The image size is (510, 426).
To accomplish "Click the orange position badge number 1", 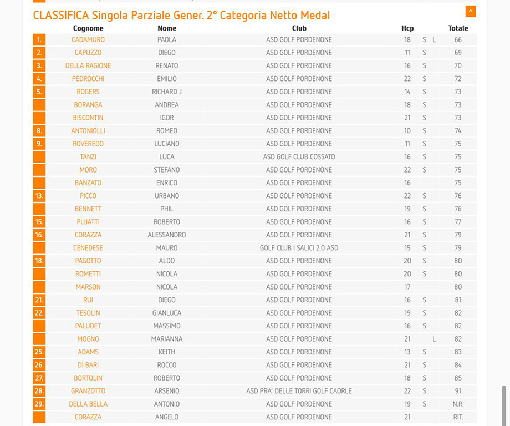I will (39, 40).
